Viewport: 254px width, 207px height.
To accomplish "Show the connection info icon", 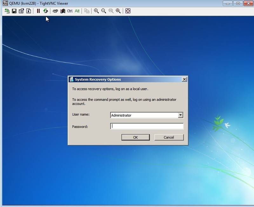I will pos(29,11).
